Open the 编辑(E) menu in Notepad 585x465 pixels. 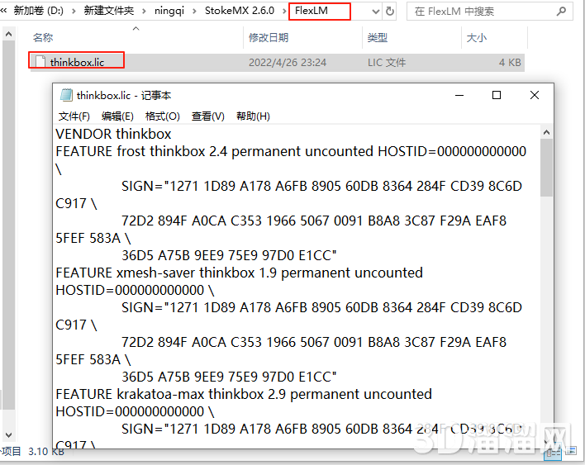[117, 116]
